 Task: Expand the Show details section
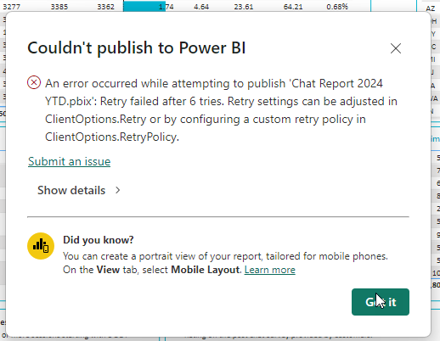(x=79, y=190)
